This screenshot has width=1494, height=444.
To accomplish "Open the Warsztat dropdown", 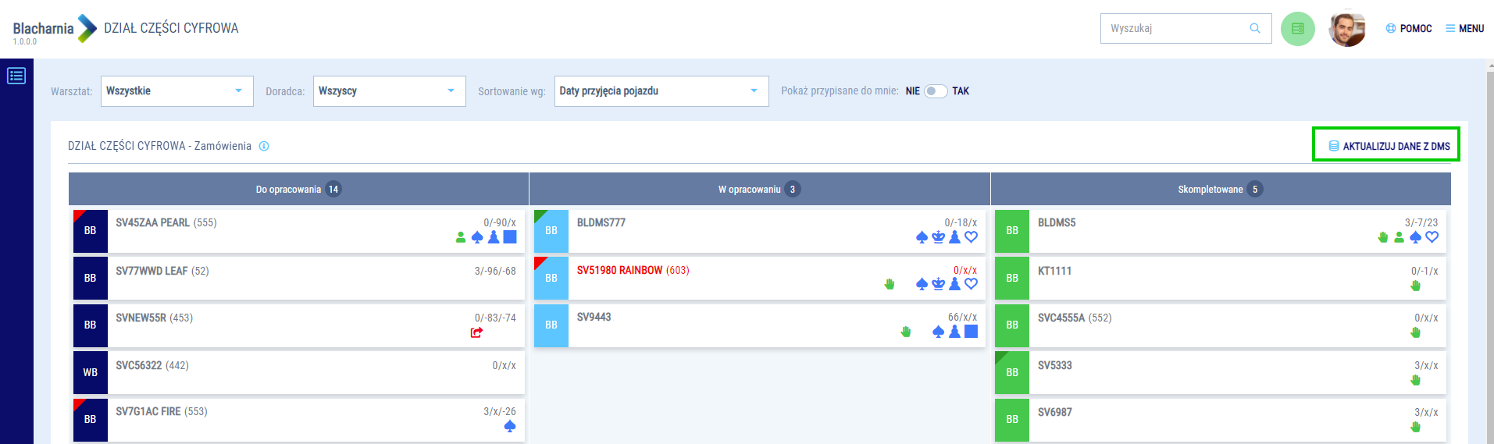I will [176, 91].
